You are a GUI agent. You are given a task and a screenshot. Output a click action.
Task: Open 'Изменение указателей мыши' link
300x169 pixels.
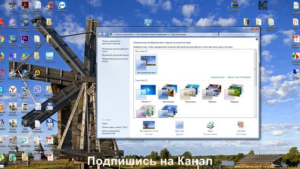[115, 55]
